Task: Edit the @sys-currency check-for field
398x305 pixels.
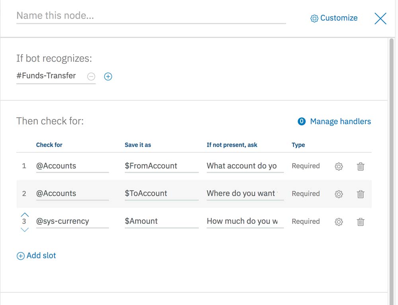Action: 72,221
